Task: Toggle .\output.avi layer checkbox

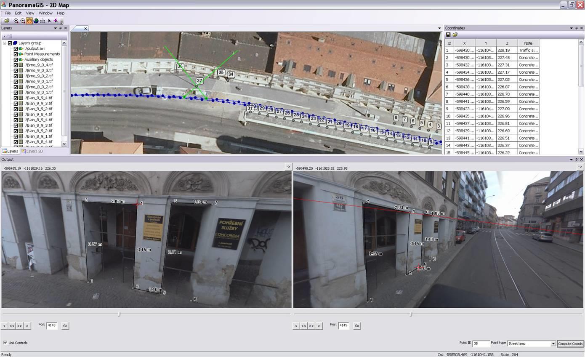Action: (x=16, y=48)
